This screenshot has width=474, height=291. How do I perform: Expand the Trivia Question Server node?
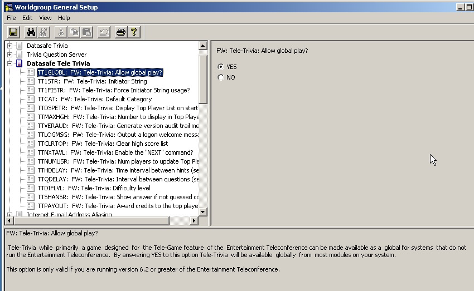(x=10, y=55)
